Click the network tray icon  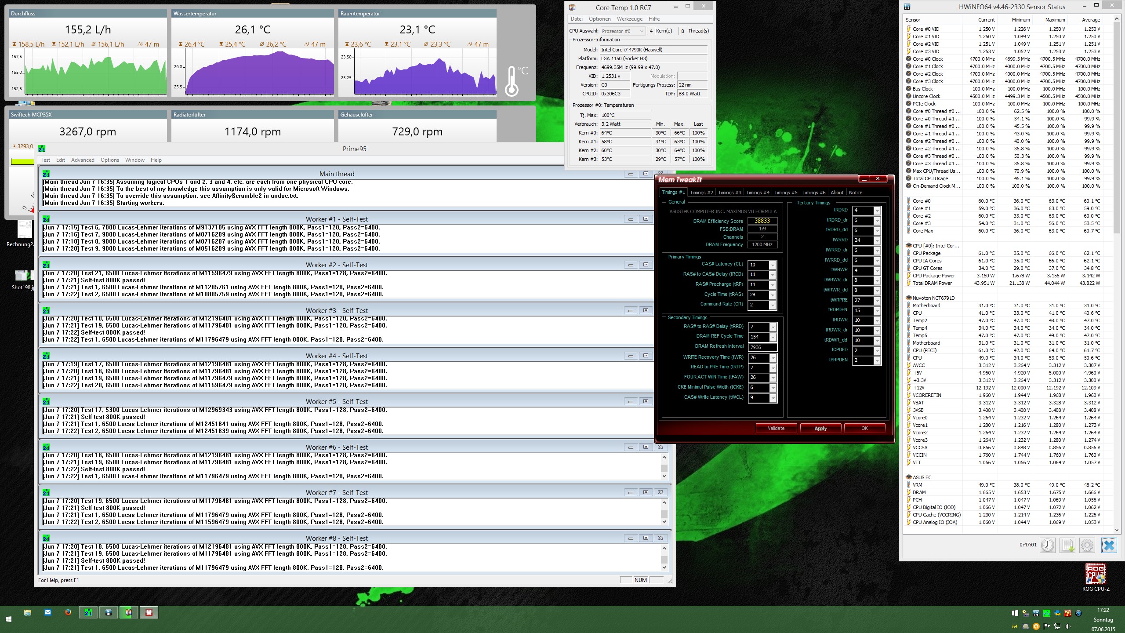click(x=1057, y=626)
